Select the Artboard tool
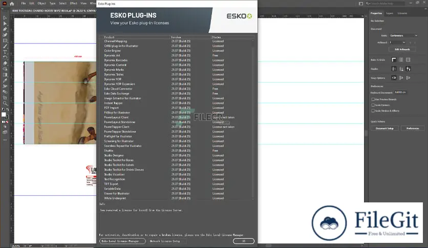The image size is (428, 248). tap(5, 98)
